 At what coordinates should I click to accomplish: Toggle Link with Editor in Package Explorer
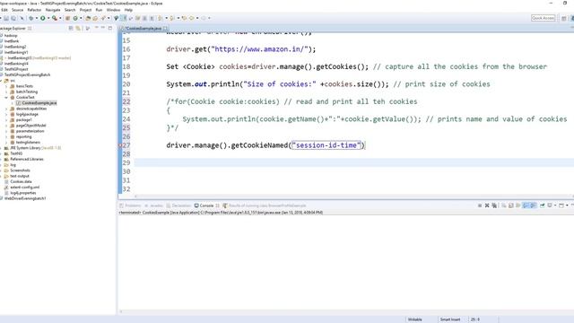(x=78, y=28)
